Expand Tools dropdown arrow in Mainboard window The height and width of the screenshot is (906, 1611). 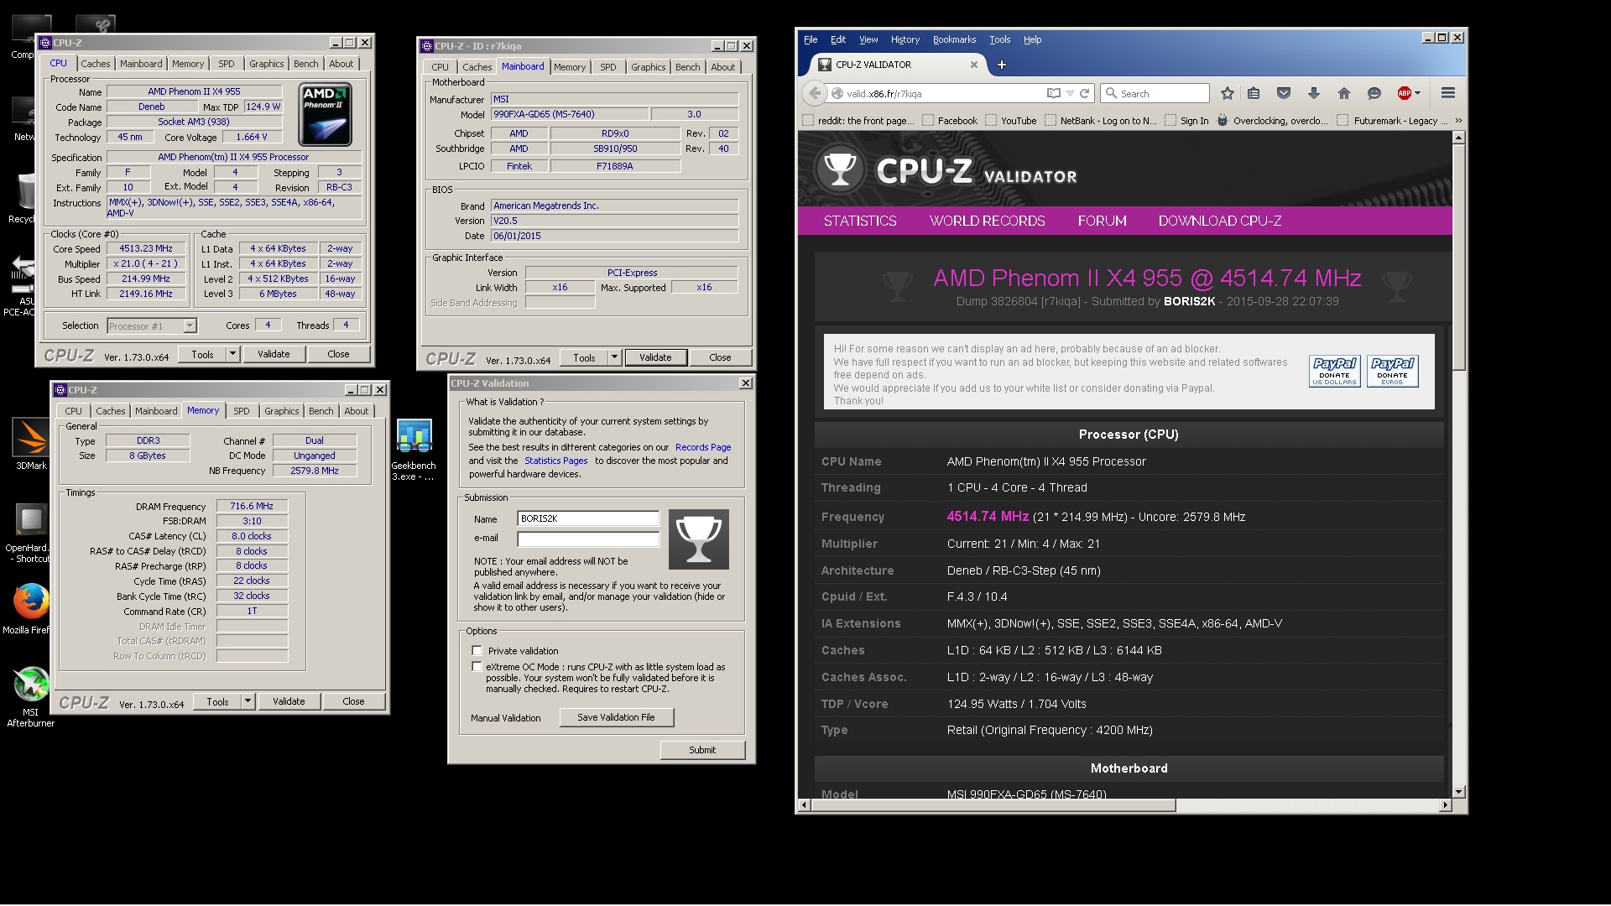pyautogui.click(x=614, y=357)
